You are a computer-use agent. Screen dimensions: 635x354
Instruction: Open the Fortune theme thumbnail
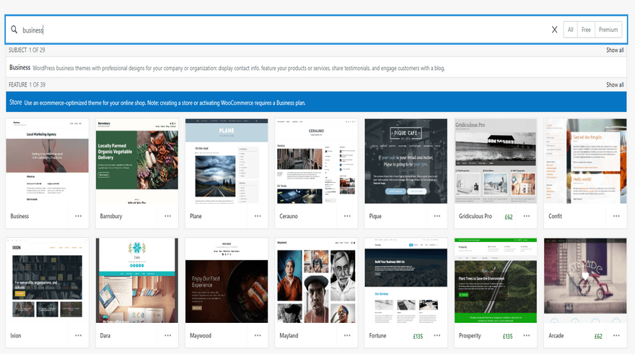pyautogui.click(x=406, y=280)
